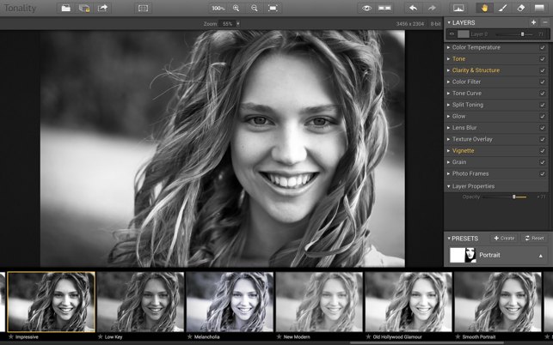The height and width of the screenshot is (345, 553).
Task: Click the zoom in magnifier icon
Action: (237, 8)
